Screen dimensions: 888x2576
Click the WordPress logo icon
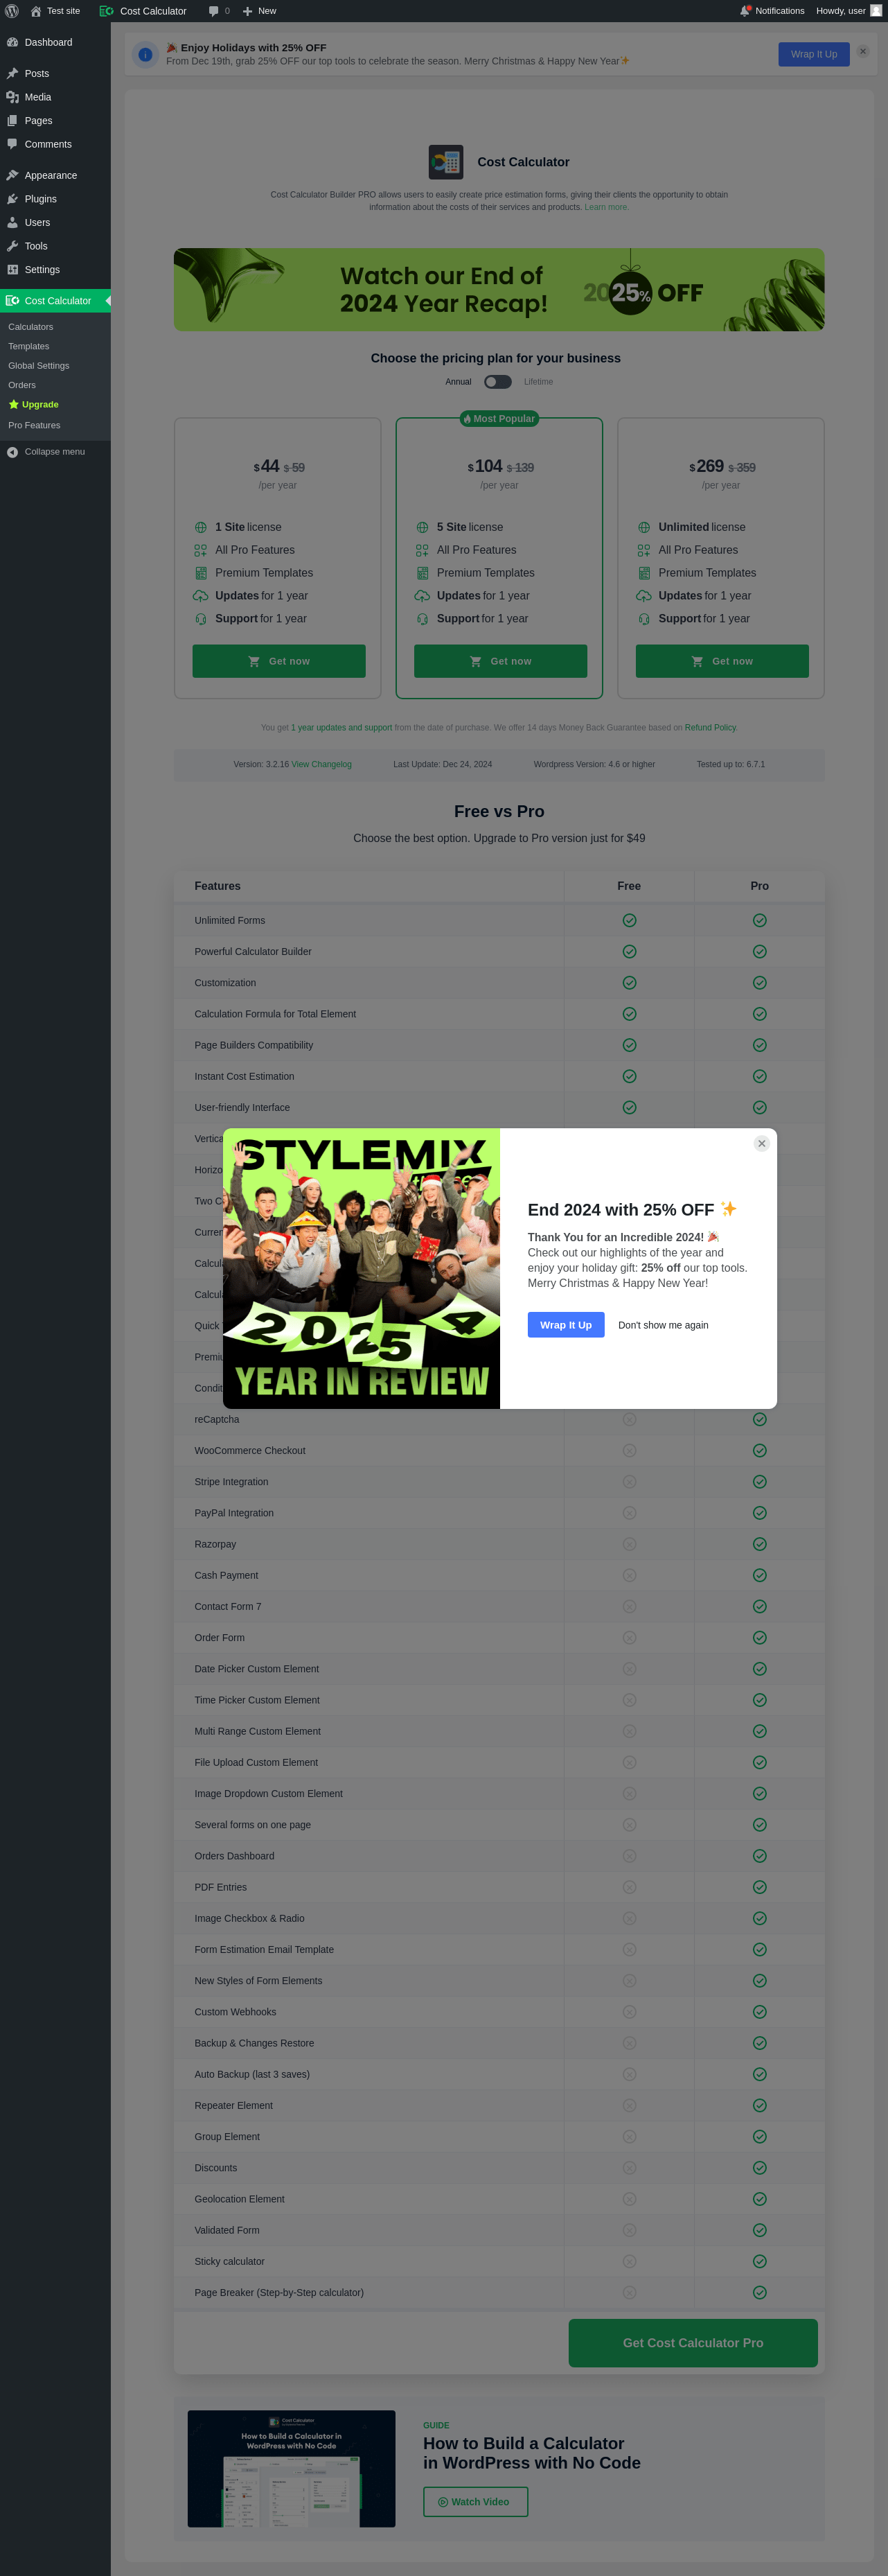coord(12,11)
